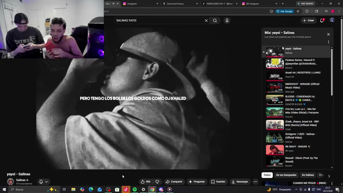The width and height of the screenshot is (343, 193).
Task: Click the Crear button
Action: pyautogui.click(x=308, y=20)
